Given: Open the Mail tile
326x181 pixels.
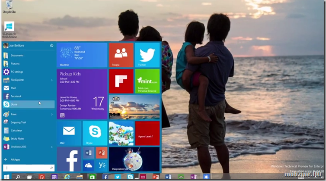Looking at the screenshot, I should 69,133.
